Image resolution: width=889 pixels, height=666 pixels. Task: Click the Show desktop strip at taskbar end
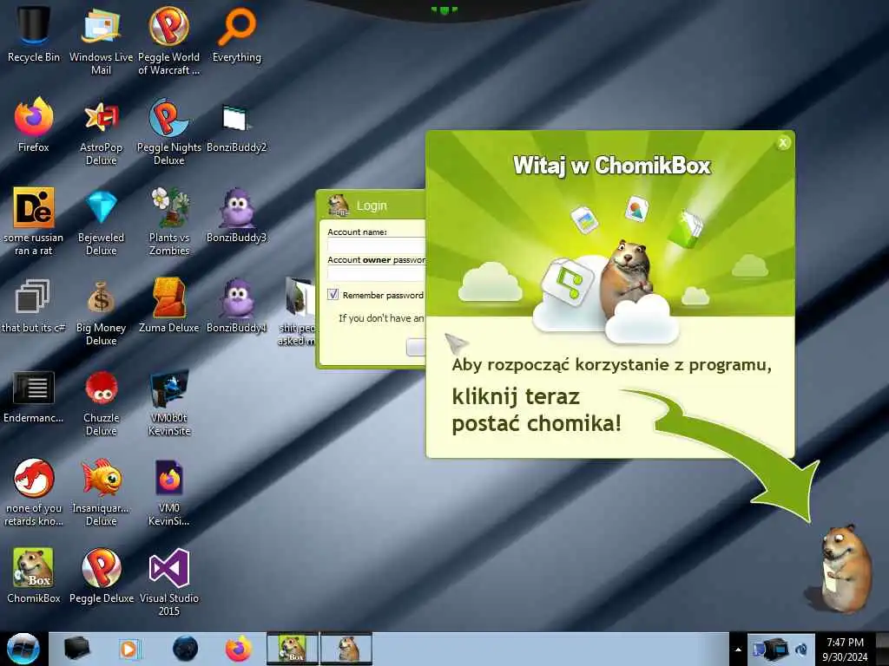[x=882, y=649]
